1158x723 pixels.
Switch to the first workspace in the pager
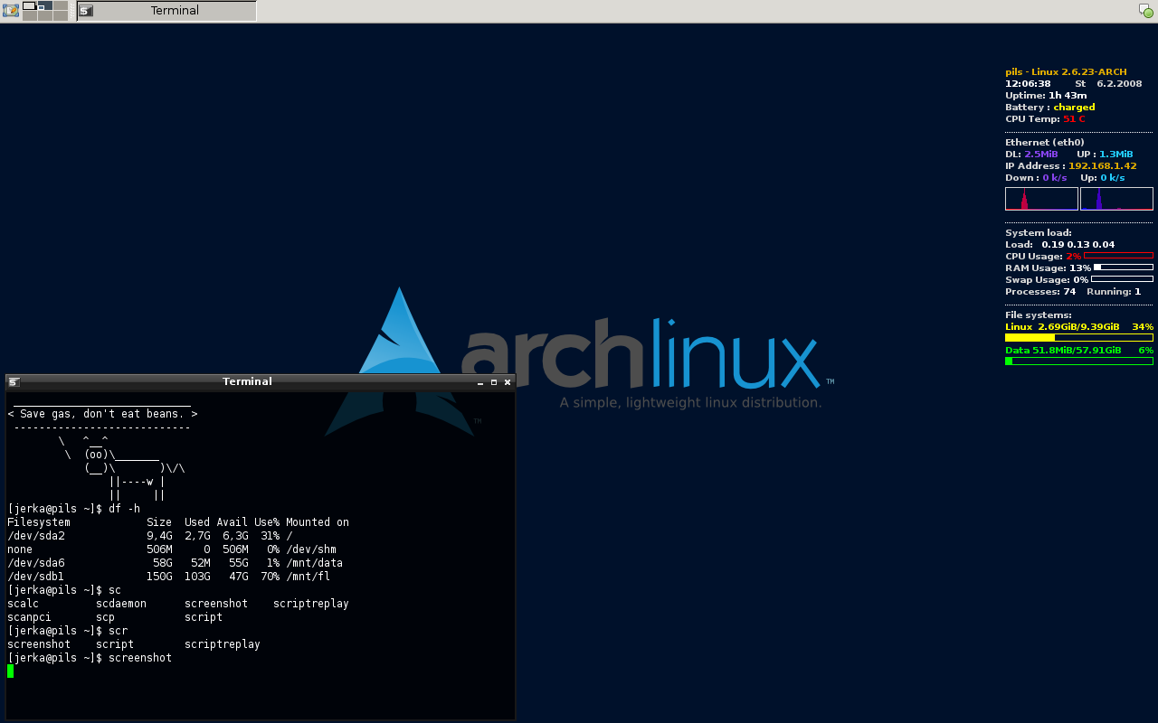[x=29, y=5]
